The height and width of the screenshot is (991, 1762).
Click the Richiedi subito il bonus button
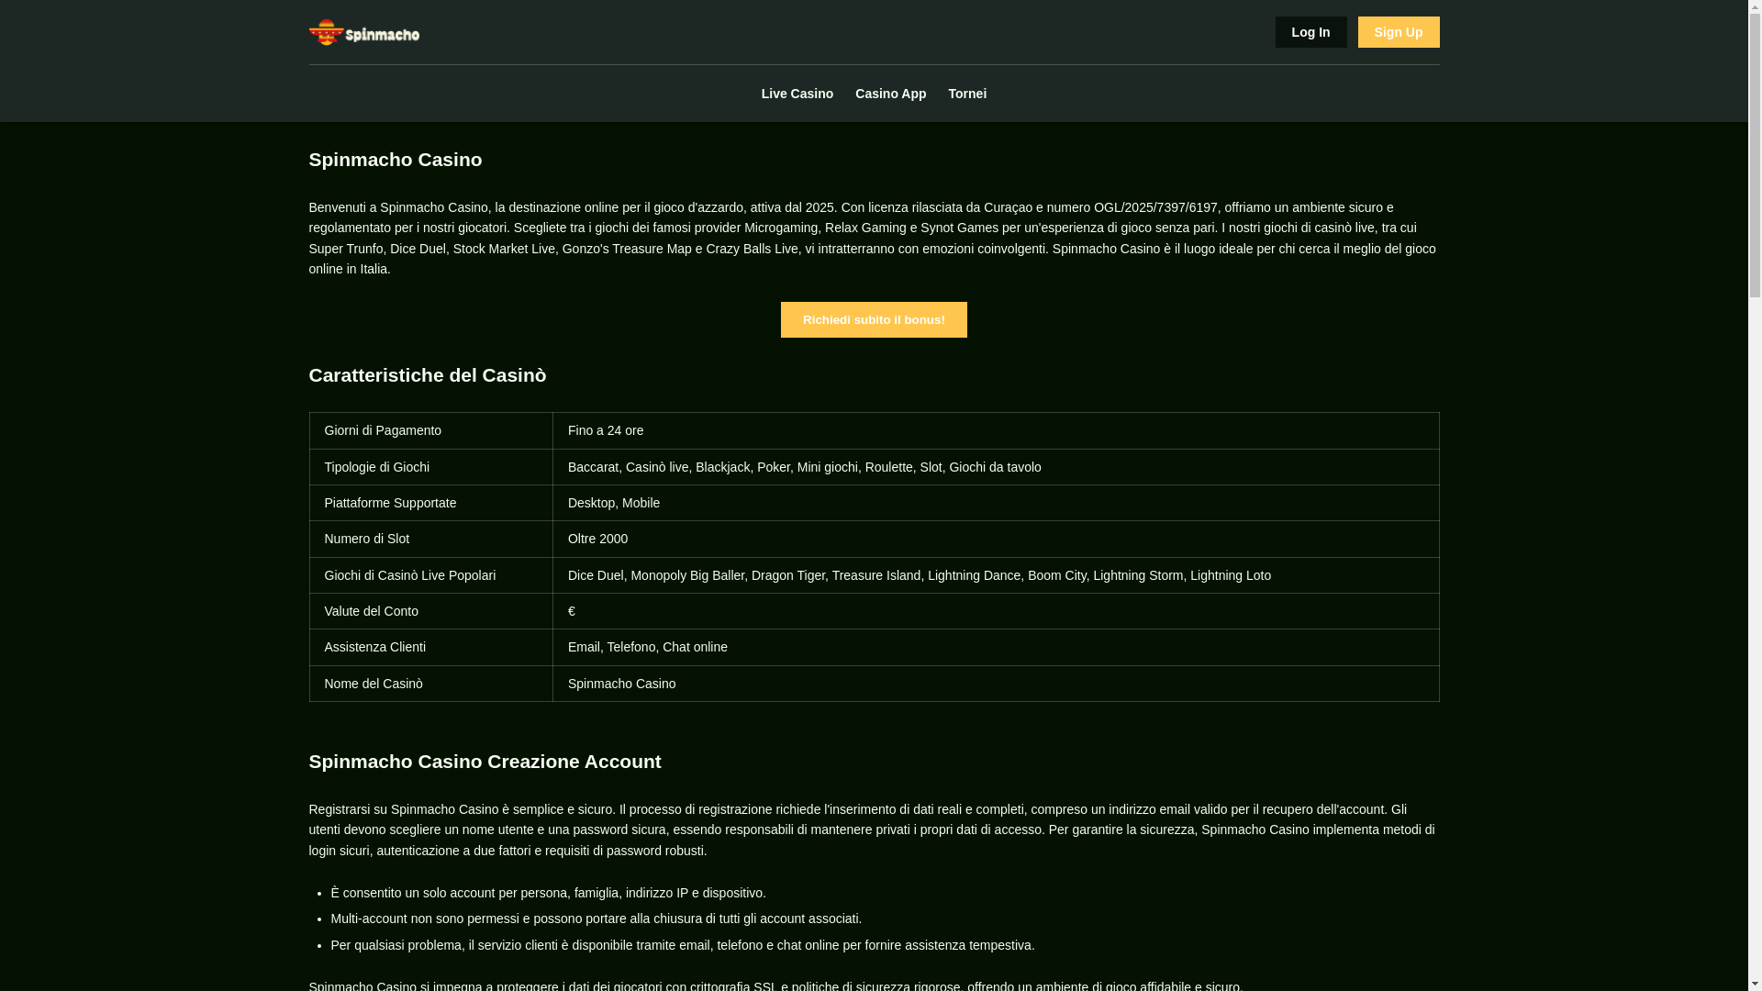coord(874,319)
